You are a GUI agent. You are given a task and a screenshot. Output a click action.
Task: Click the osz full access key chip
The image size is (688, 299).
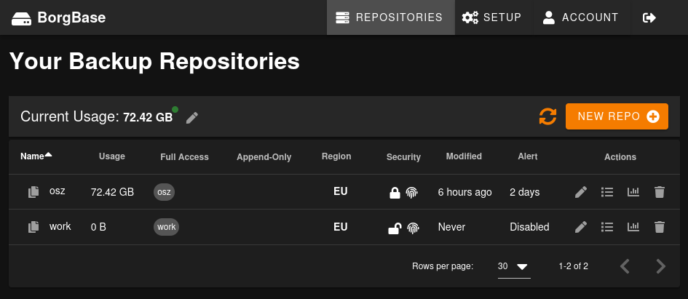pos(164,192)
